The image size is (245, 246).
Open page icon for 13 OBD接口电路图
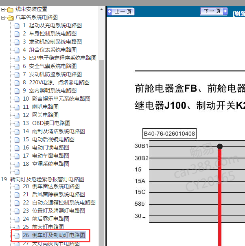[x=17, y=124]
